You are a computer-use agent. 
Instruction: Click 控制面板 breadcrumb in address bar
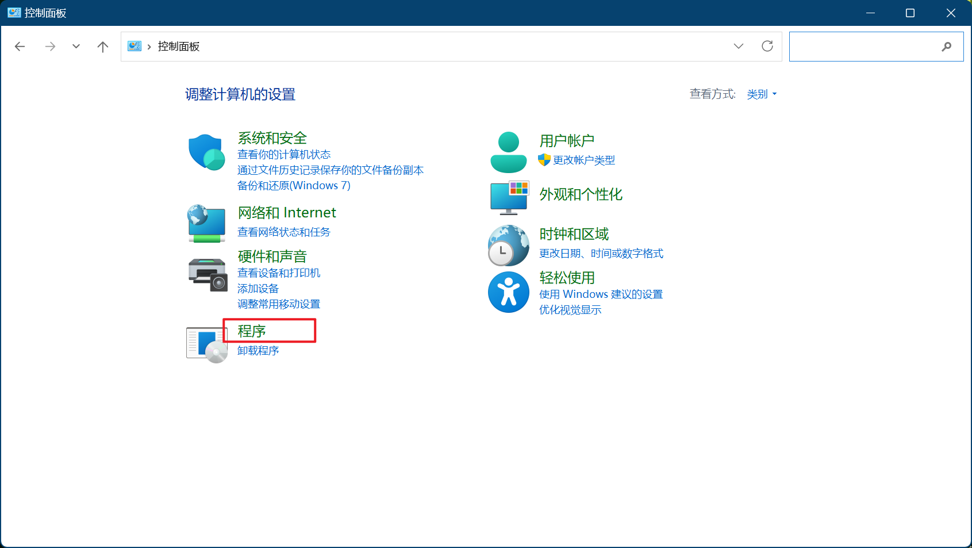coord(179,47)
